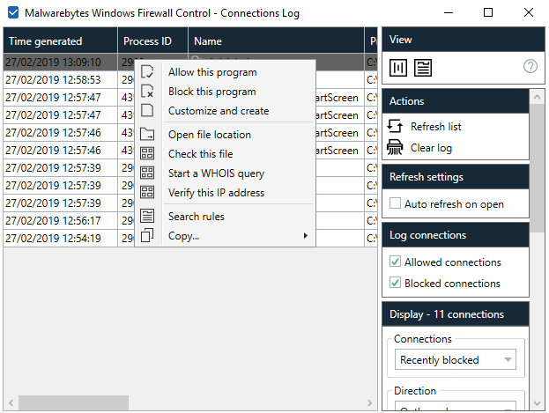Viewport: 549px width, 413px height.
Task: Click left arrow of horizontal scrollbar
Action: click(x=11, y=402)
